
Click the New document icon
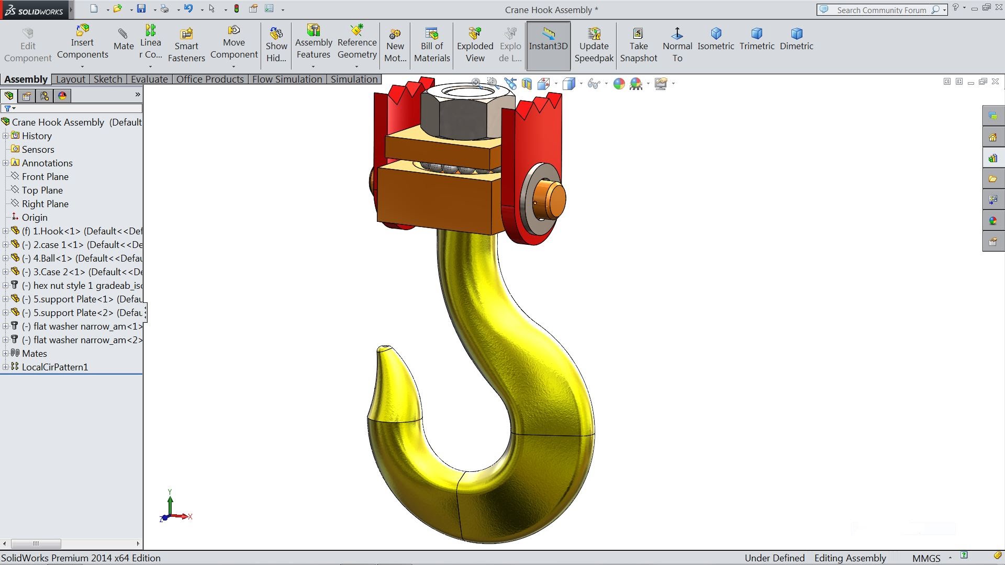click(94, 8)
